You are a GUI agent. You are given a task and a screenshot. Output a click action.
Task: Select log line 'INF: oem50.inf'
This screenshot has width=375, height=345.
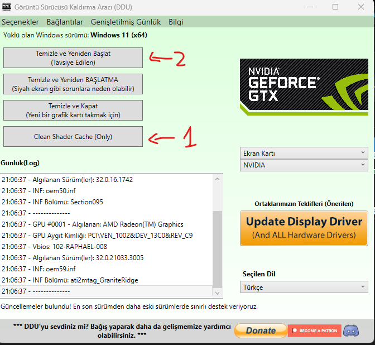click(x=107, y=191)
